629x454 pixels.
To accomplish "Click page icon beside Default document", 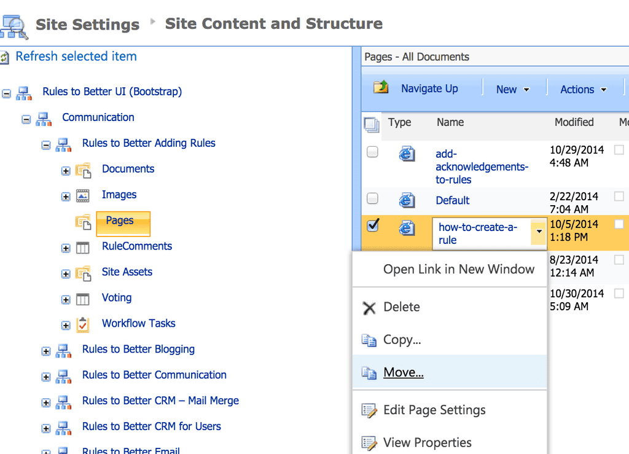I will pyautogui.click(x=407, y=200).
